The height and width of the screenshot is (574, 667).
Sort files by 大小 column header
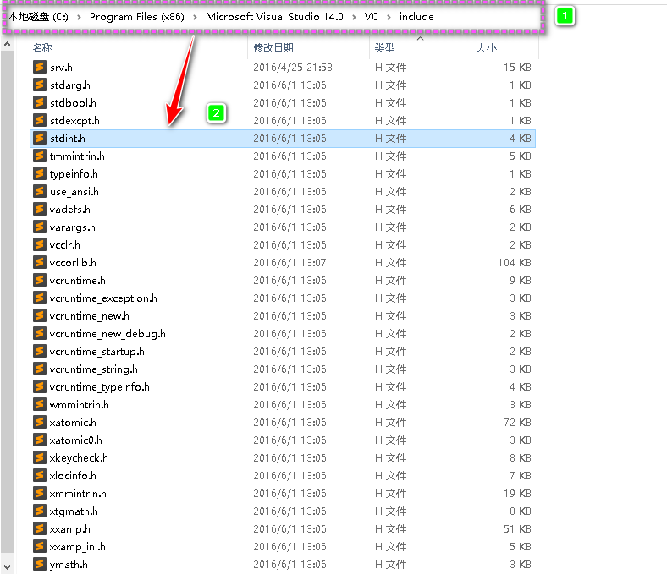tap(486, 48)
